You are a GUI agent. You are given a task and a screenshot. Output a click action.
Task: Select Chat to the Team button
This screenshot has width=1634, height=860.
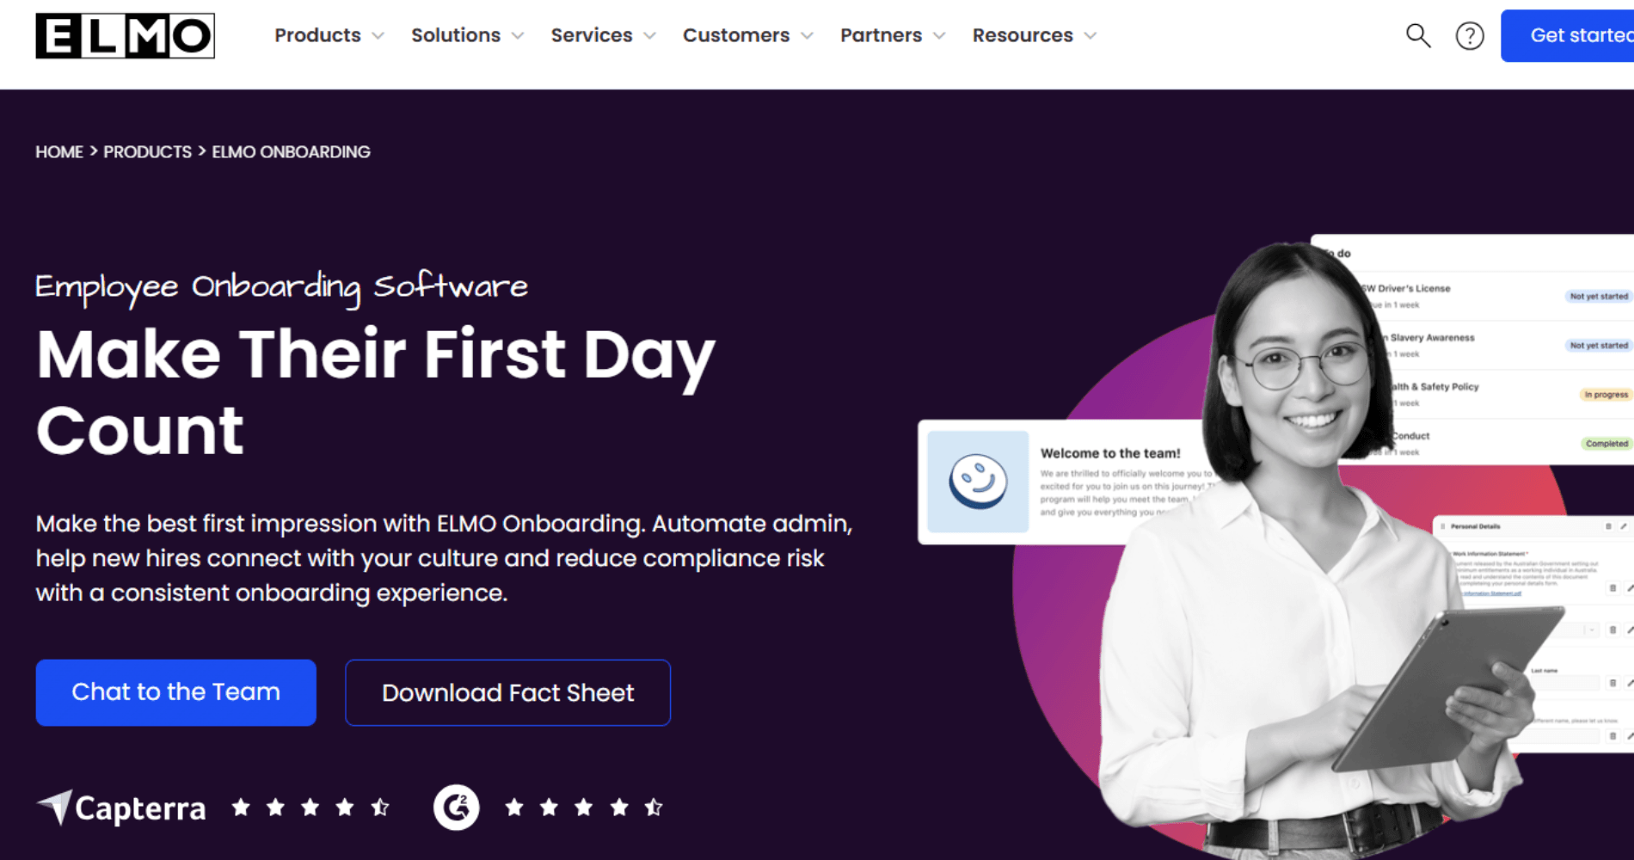point(176,692)
